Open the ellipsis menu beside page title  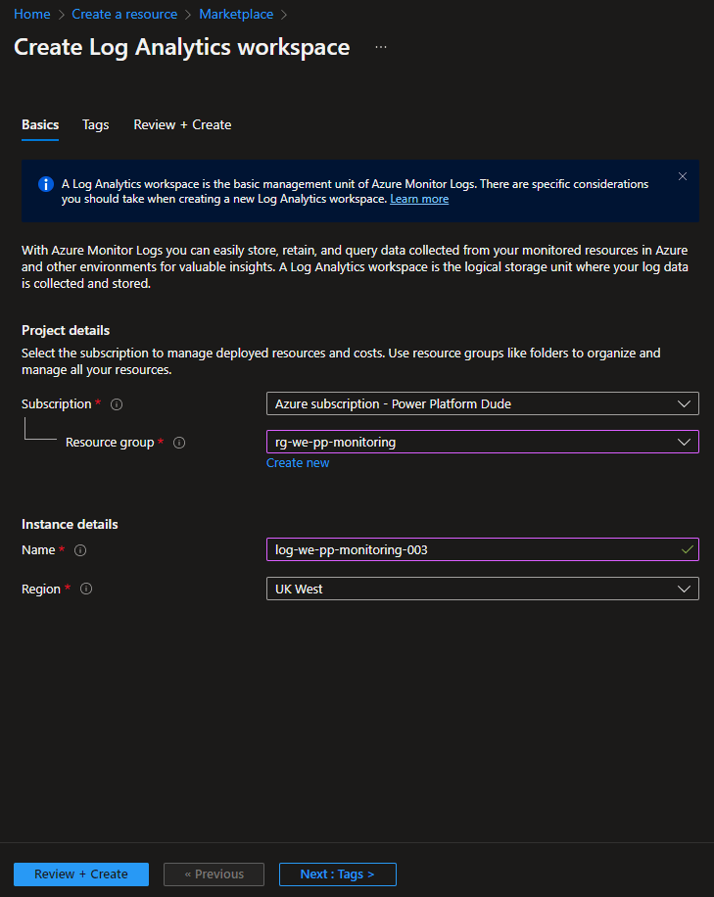tap(381, 47)
